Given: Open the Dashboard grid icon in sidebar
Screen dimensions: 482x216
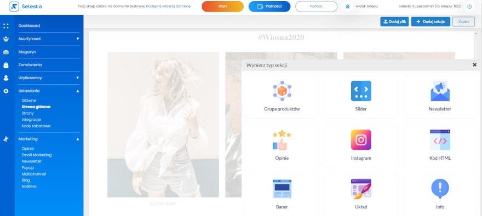Looking at the screenshot, I should pyautogui.click(x=6, y=26).
